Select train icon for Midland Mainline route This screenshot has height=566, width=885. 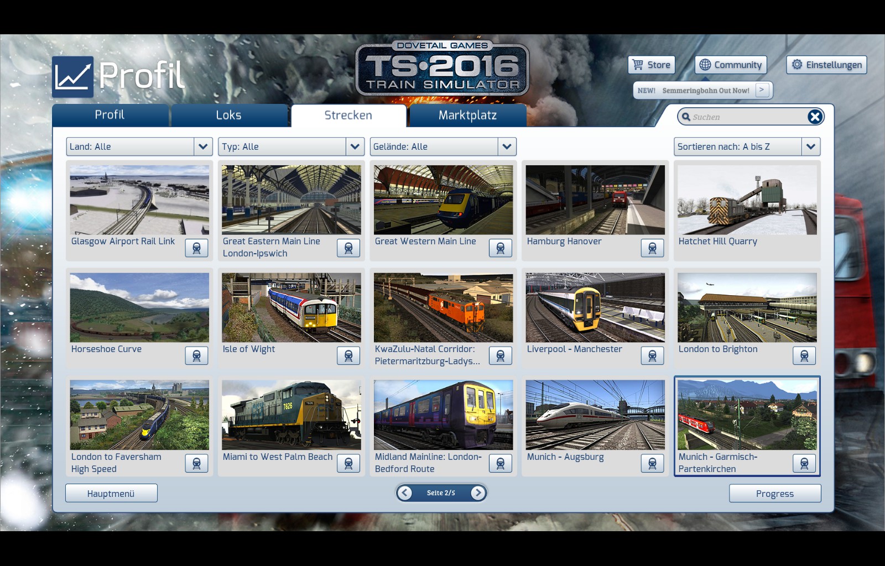[x=501, y=464]
